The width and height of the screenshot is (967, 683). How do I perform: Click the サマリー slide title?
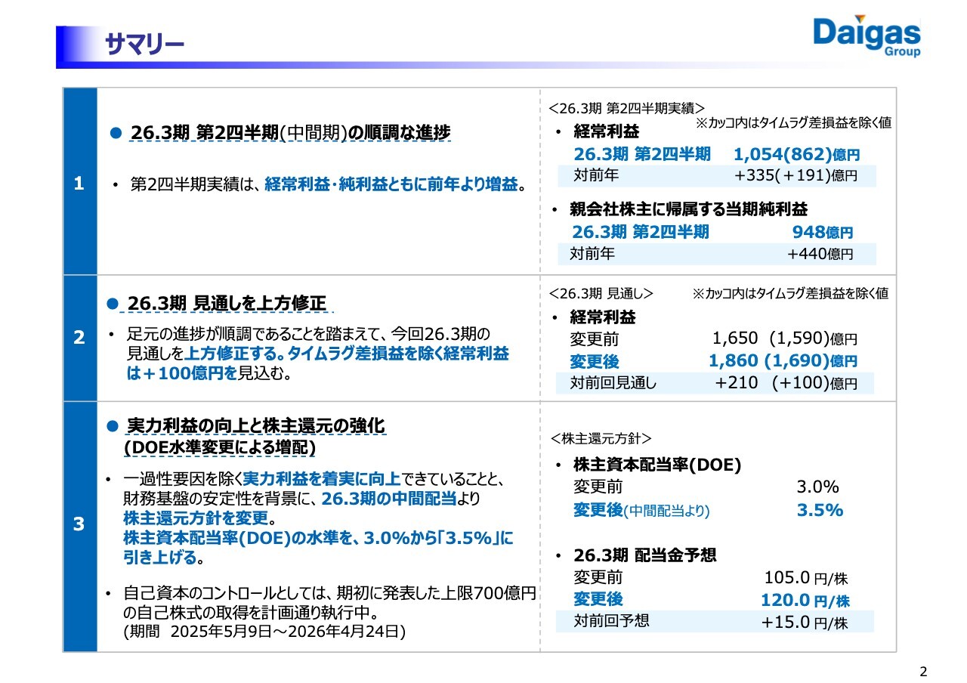(145, 44)
